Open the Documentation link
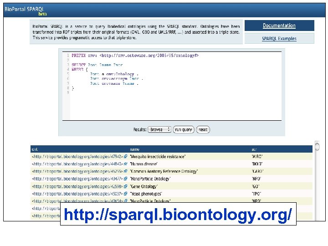Image resolution: width=328 pixels, height=246 pixels. pos(279,26)
